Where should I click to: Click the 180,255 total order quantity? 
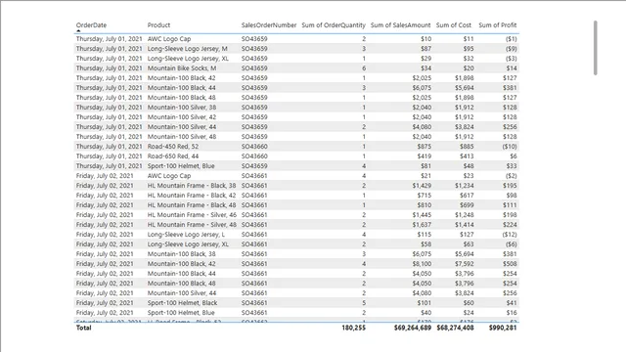point(353,328)
